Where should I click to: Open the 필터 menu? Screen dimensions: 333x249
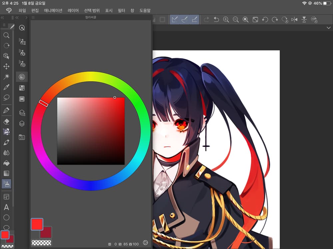pos(121,11)
